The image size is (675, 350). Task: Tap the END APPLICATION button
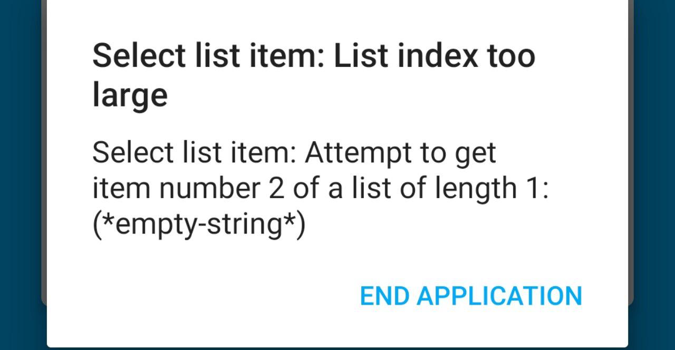click(470, 296)
